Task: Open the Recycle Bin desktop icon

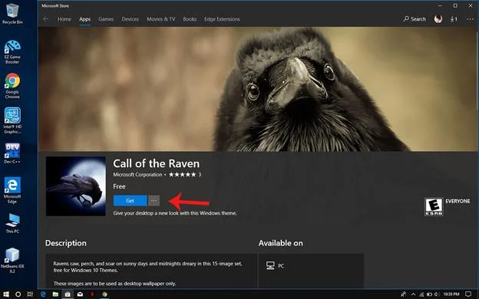Action: click(x=12, y=14)
